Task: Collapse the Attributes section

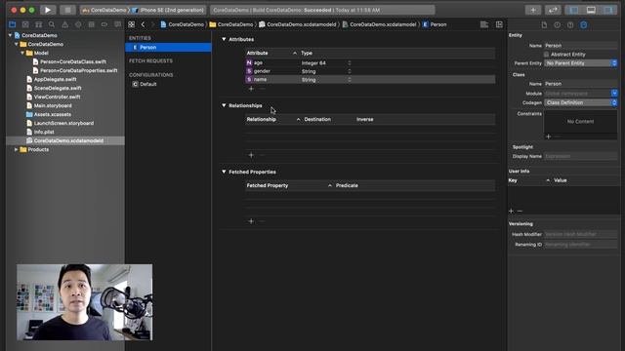Action: (x=224, y=39)
